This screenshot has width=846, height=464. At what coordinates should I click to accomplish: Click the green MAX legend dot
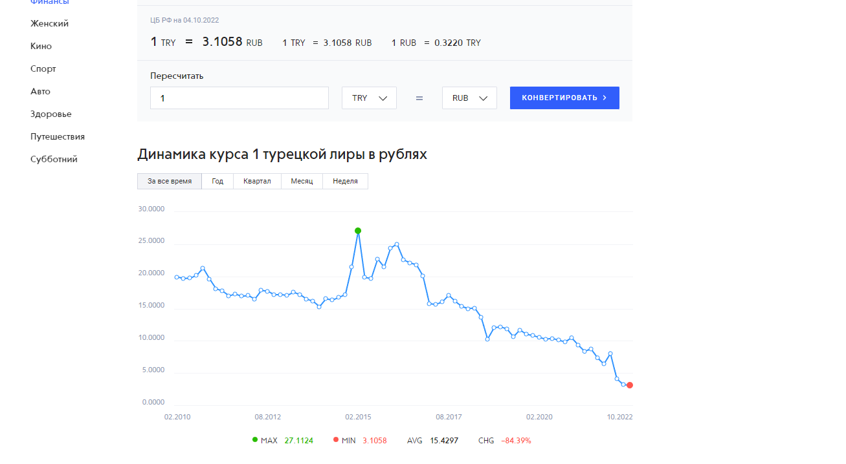pos(255,440)
